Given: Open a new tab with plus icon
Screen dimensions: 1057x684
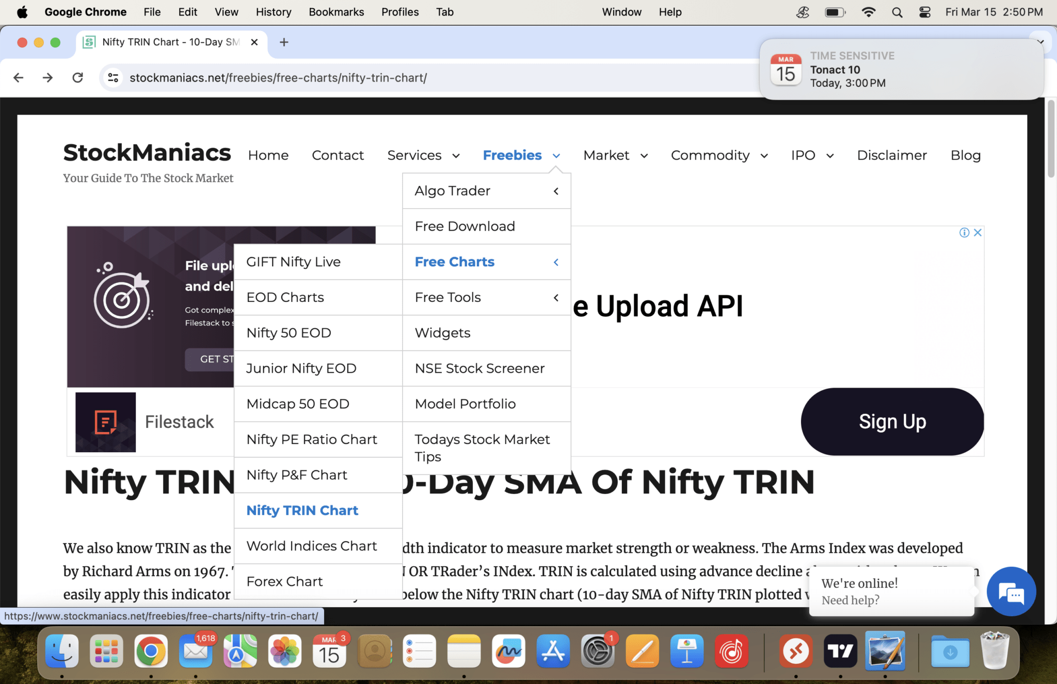Looking at the screenshot, I should coord(284,42).
